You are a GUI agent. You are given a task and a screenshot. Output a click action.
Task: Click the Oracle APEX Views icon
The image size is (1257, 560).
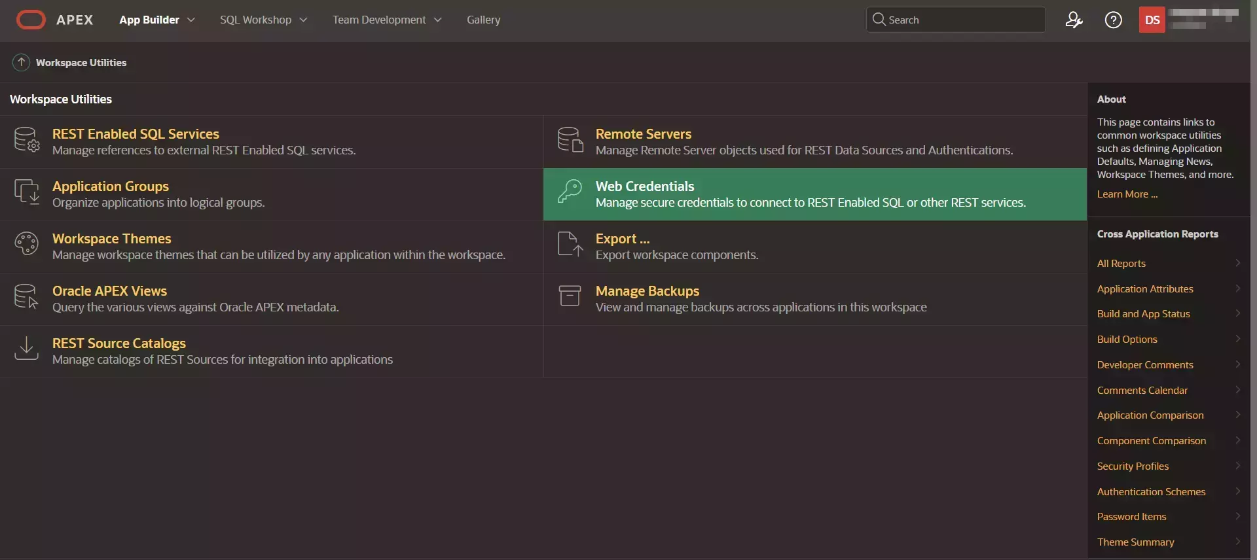[27, 296]
